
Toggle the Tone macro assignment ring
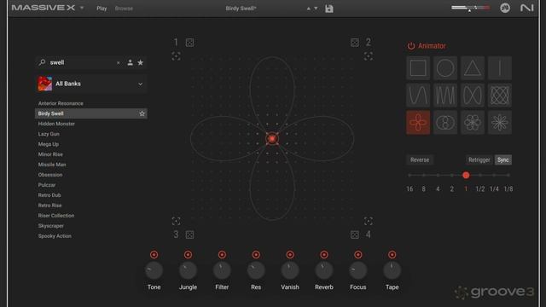[x=154, y=255]
